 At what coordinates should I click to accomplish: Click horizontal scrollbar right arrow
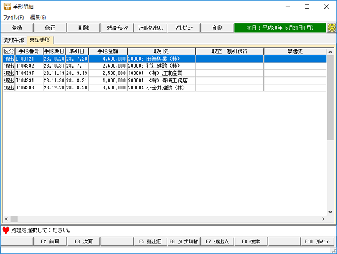(323, 219)
